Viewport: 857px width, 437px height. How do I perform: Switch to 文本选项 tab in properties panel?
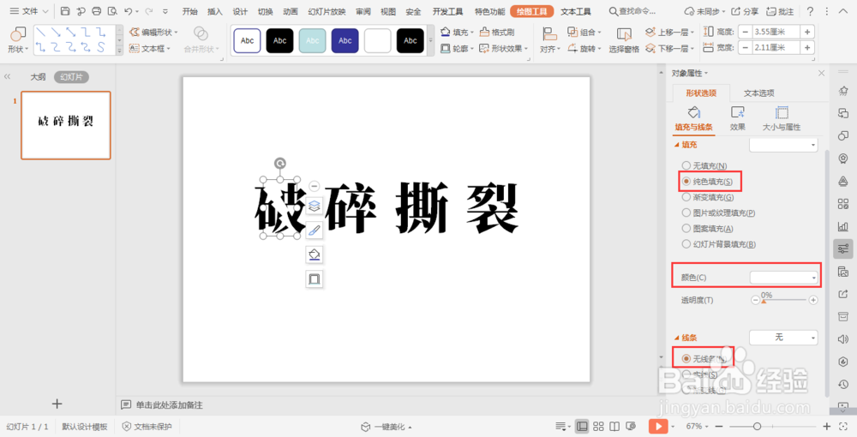point(758,93)
